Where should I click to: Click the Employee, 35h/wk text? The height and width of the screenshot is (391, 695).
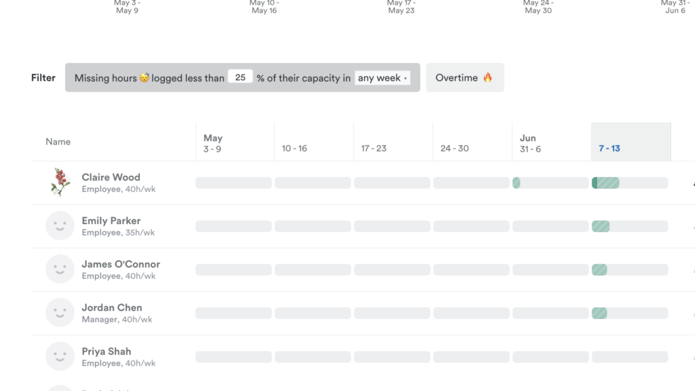[x=118, y=232]
